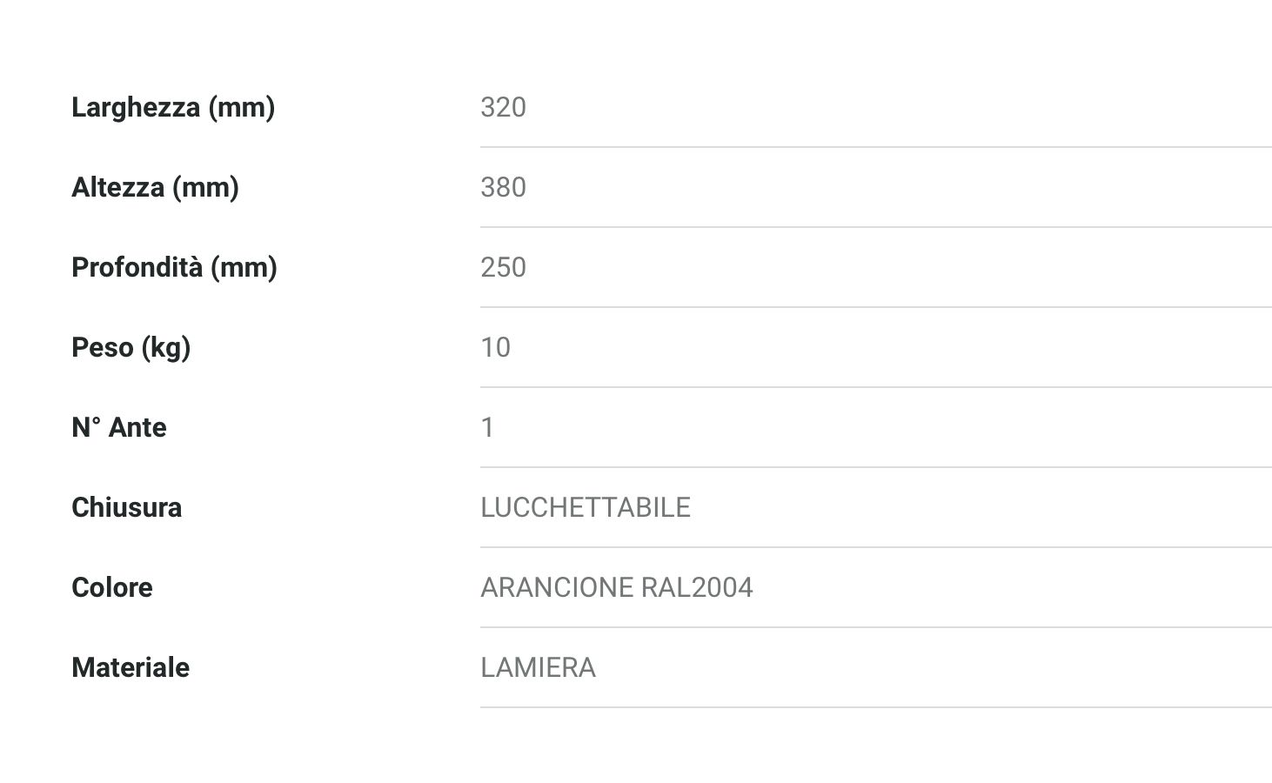The height and width of the screenshot is (783, 1272).
Task: Click the divider line under LUCCHETTABILE
Action: click(x=875, y=547)
